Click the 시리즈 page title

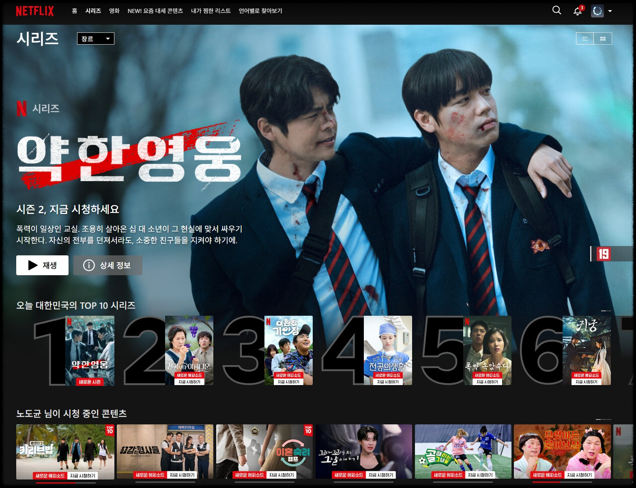(x=38, y=39)
